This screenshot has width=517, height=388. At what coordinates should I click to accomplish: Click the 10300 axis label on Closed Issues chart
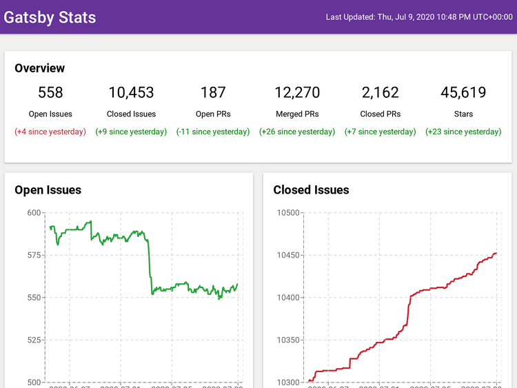[x=288, y=382]
